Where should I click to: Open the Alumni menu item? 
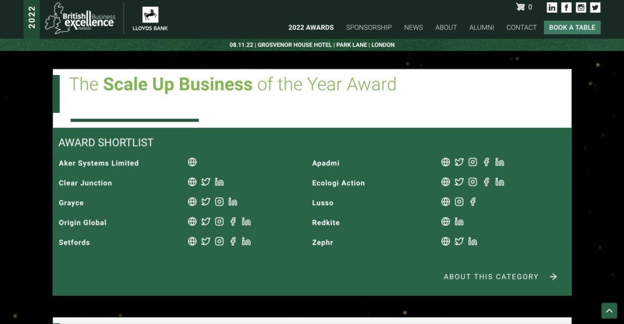(x=481, y=27)
